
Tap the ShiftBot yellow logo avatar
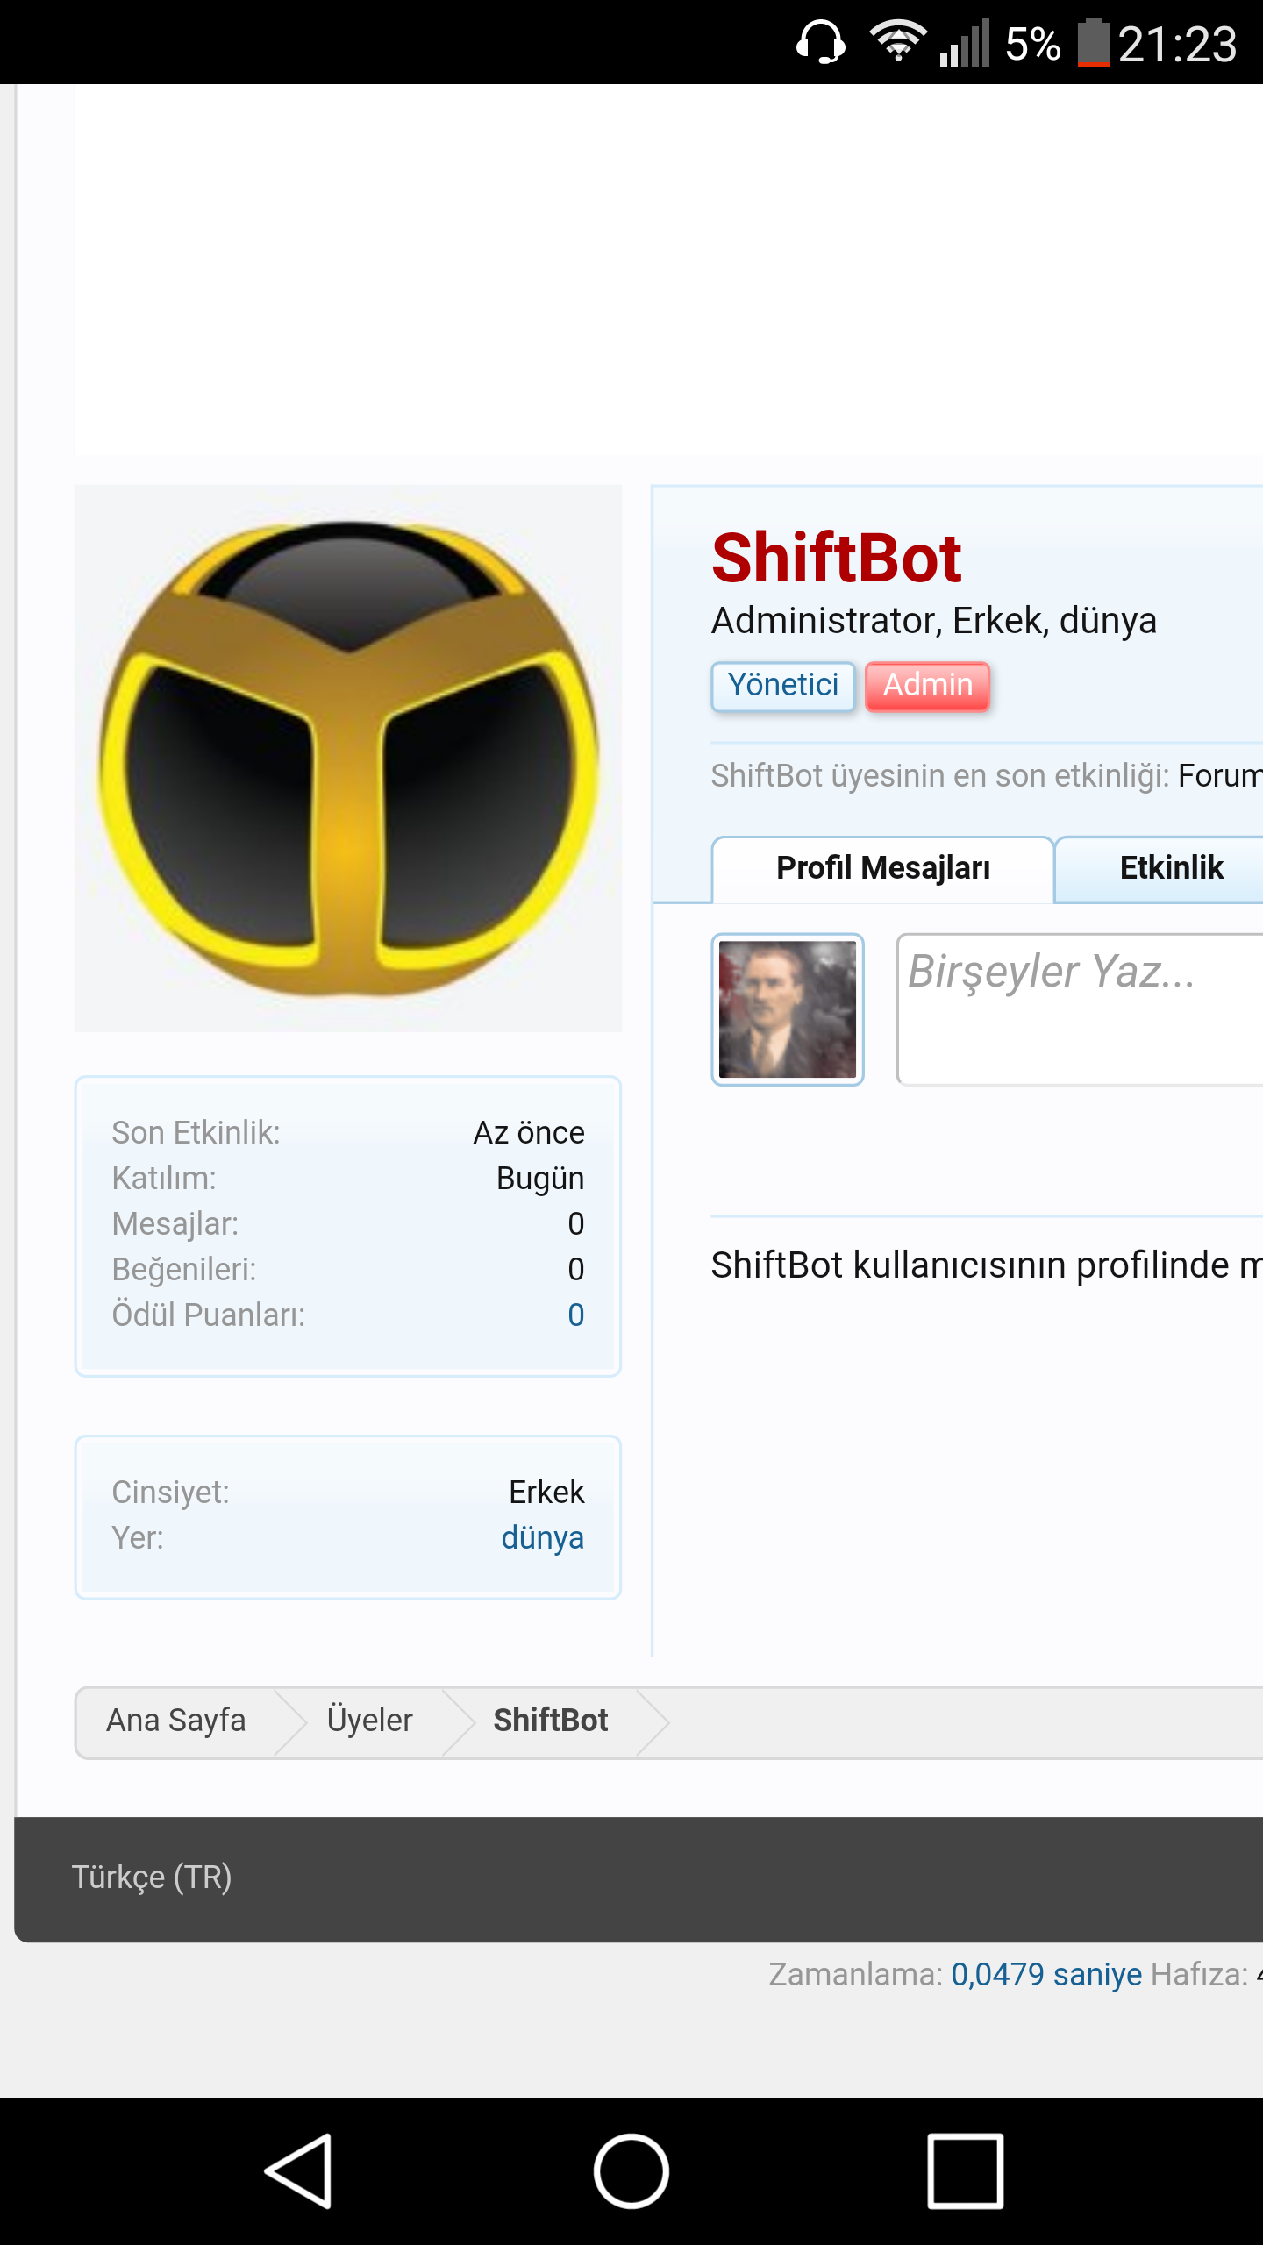click(x=348, y=759)
